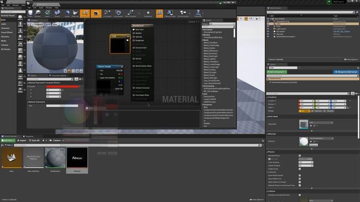This screenshot has width=360, height=202.
Task: Click source panel toggle icon left of Filters
Action: pos(2,145)
